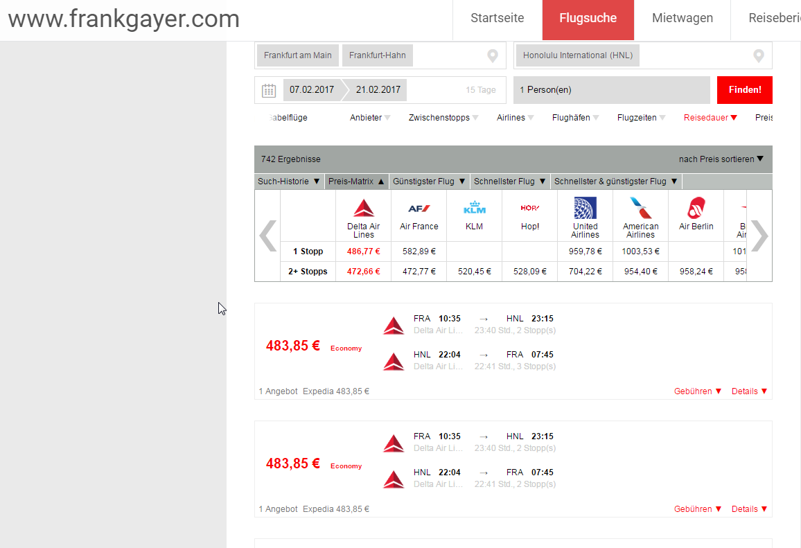The width and height of the screenshot is (801, 548).
Task: Select the Air France logo in price matrix
Action: [419, 209]
